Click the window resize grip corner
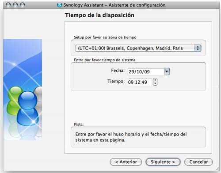221x173 pixels. click(217, 169)
